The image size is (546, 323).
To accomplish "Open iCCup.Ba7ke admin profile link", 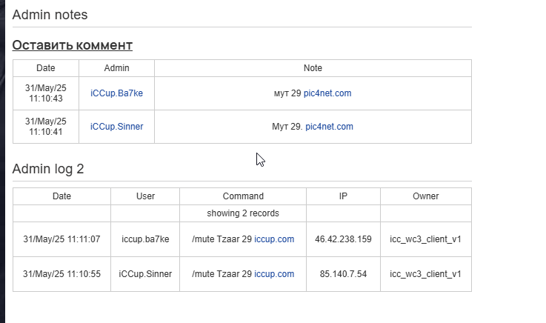I will click(116, 93).
